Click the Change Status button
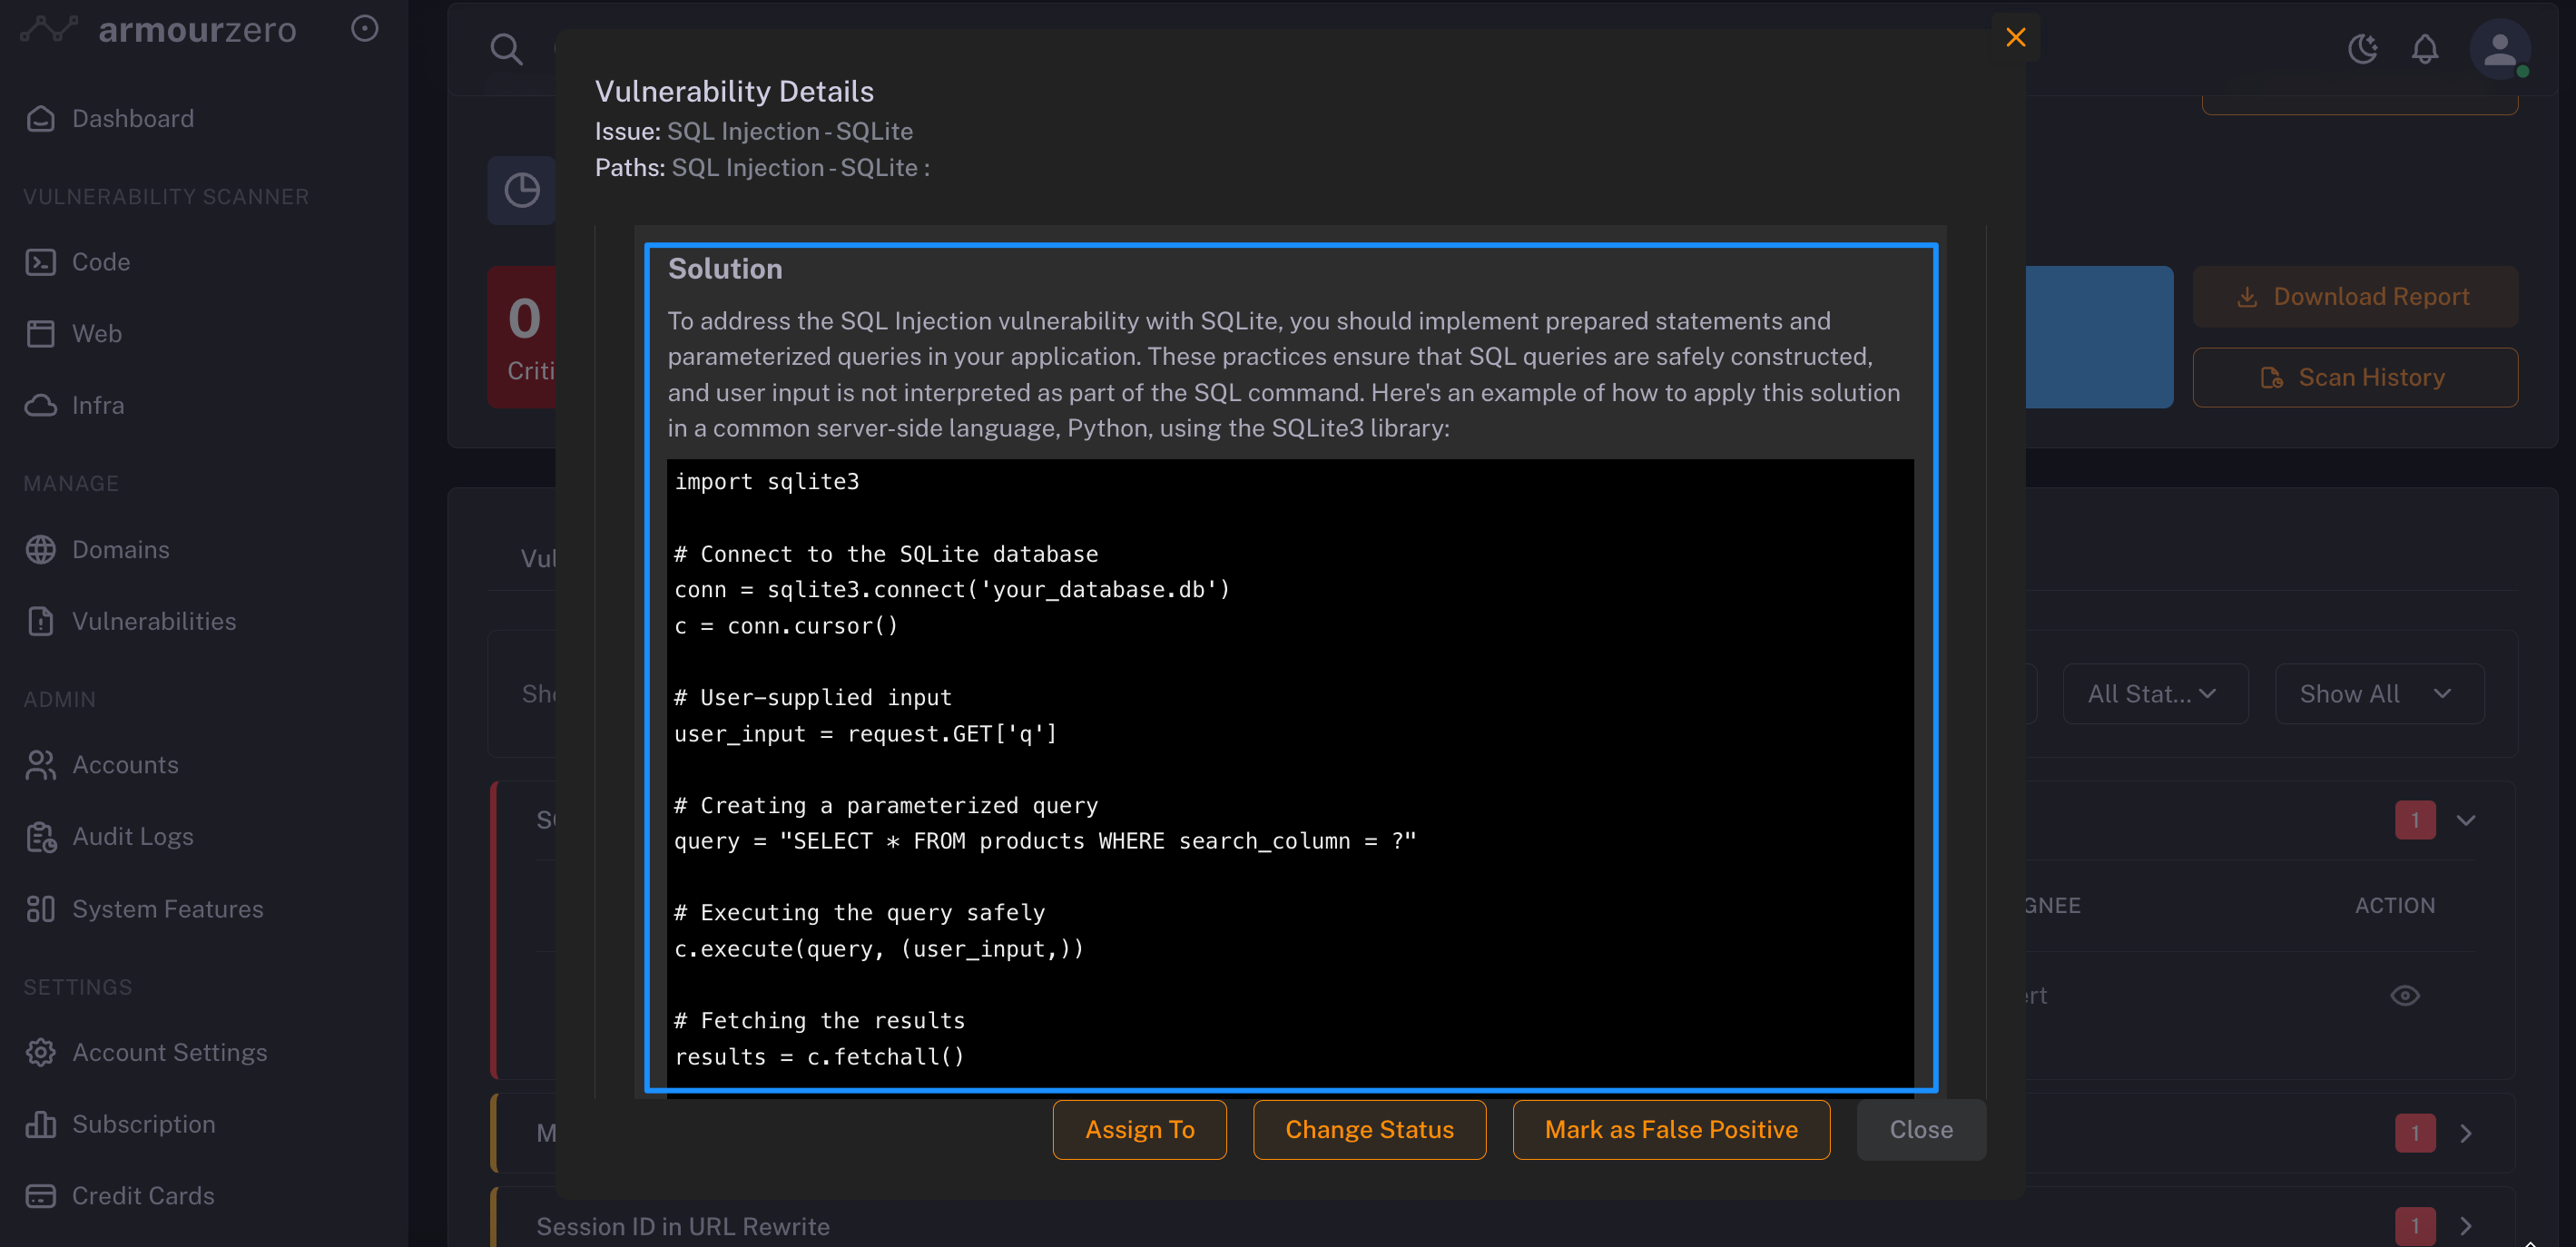The height and width of the screenshot is (1247, 2576). (1368, 1129)
